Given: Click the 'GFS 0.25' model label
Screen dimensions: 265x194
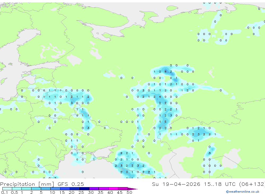Looking at the screenshot, I should 71,184.
